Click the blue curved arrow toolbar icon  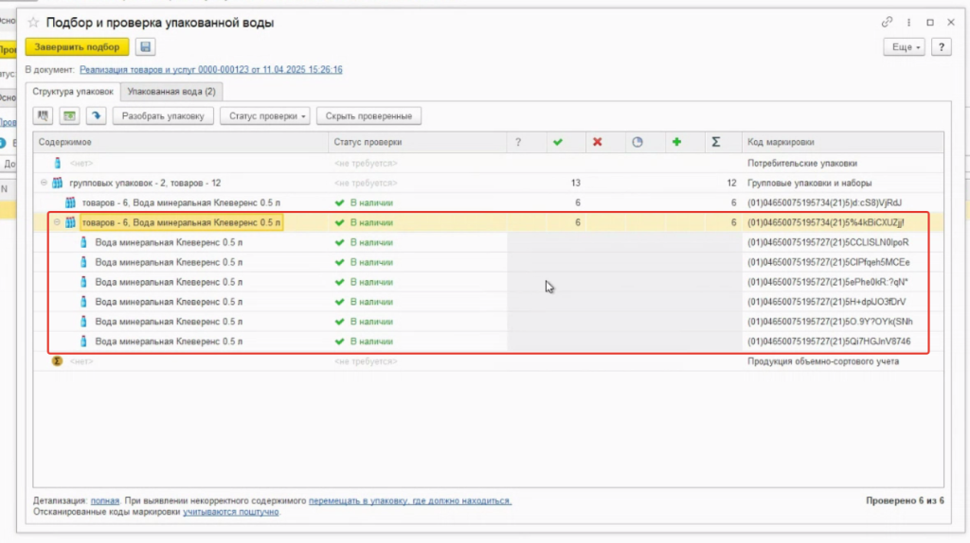coord(95,116)
